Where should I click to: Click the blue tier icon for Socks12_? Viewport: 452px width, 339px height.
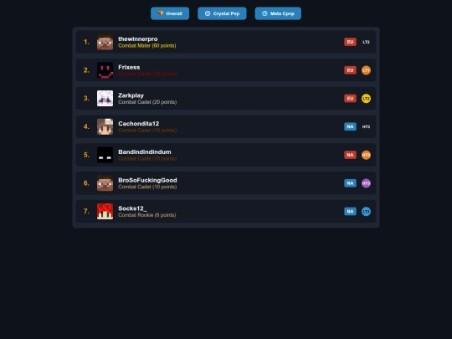366,211
